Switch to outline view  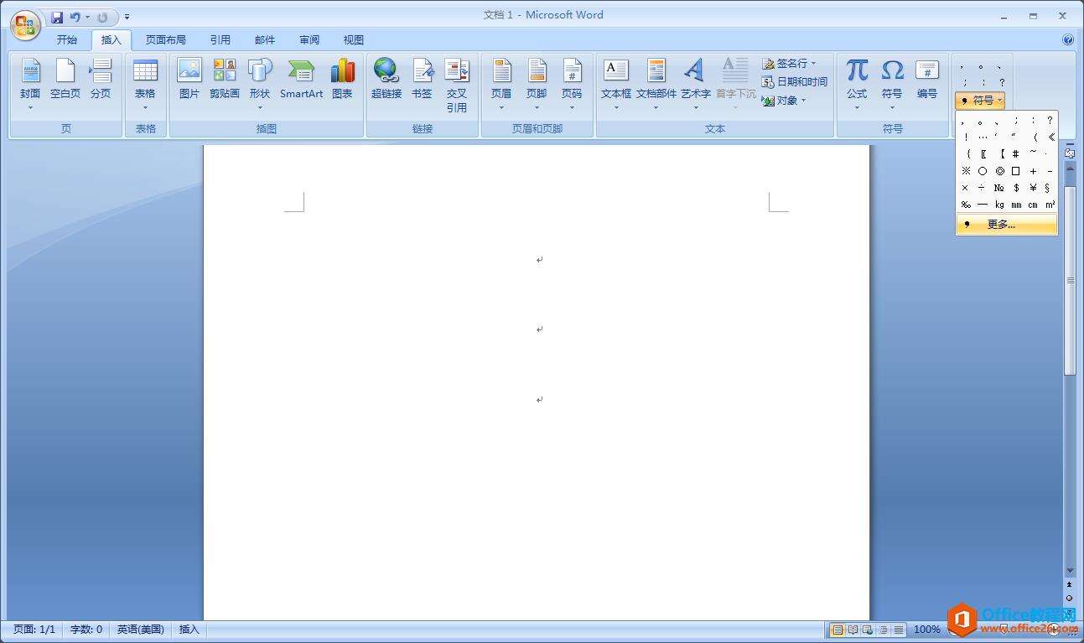tap(884, 630)
